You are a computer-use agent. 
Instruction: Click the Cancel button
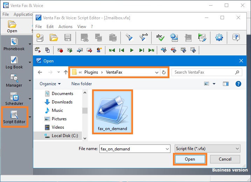[x=225, y=159]
